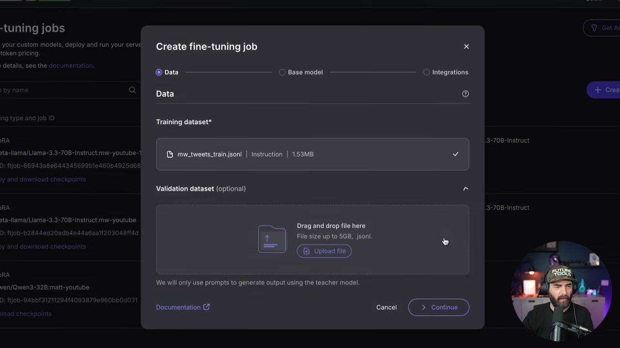Click the search magnifier icon
Viewport: 620px width, 348px height.
[x=132, y=90]
